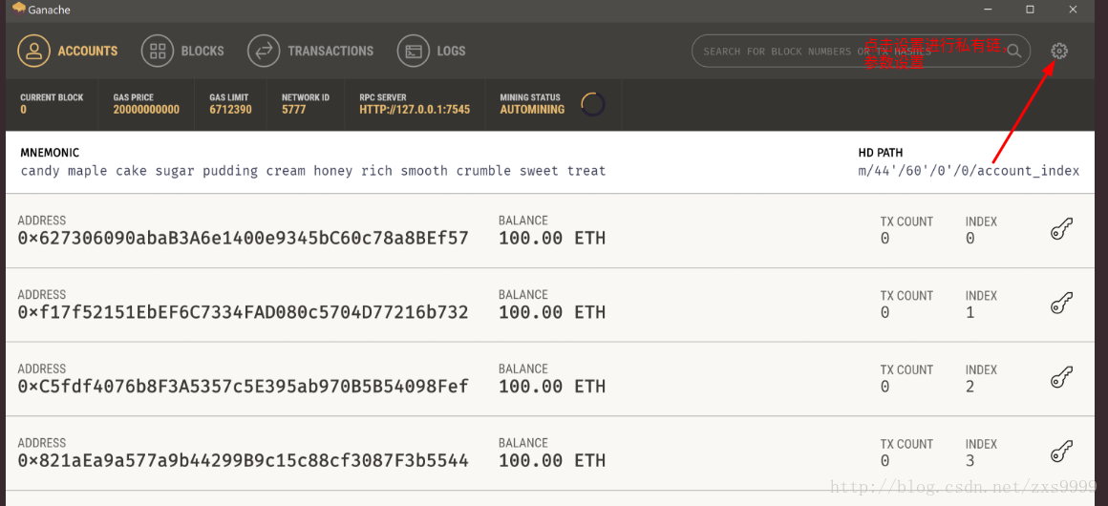Select address 0x821aEa9a577a9b44299B9c15c88cf3087F3b5544
The width and height of the screenshot is (1108, 506).
243,461
